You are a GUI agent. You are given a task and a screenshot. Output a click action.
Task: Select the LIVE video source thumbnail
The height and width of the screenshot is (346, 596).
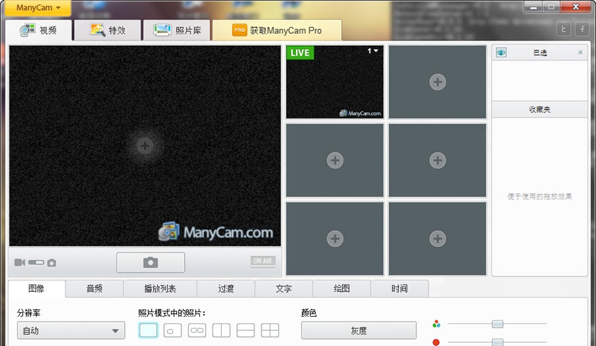click(x=334, y=82)
